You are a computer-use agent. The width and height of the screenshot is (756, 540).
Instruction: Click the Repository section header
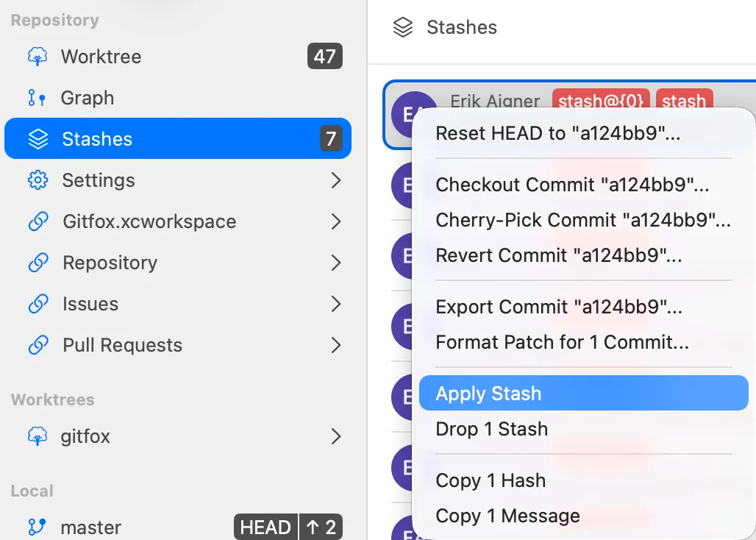tap(55, 21)
